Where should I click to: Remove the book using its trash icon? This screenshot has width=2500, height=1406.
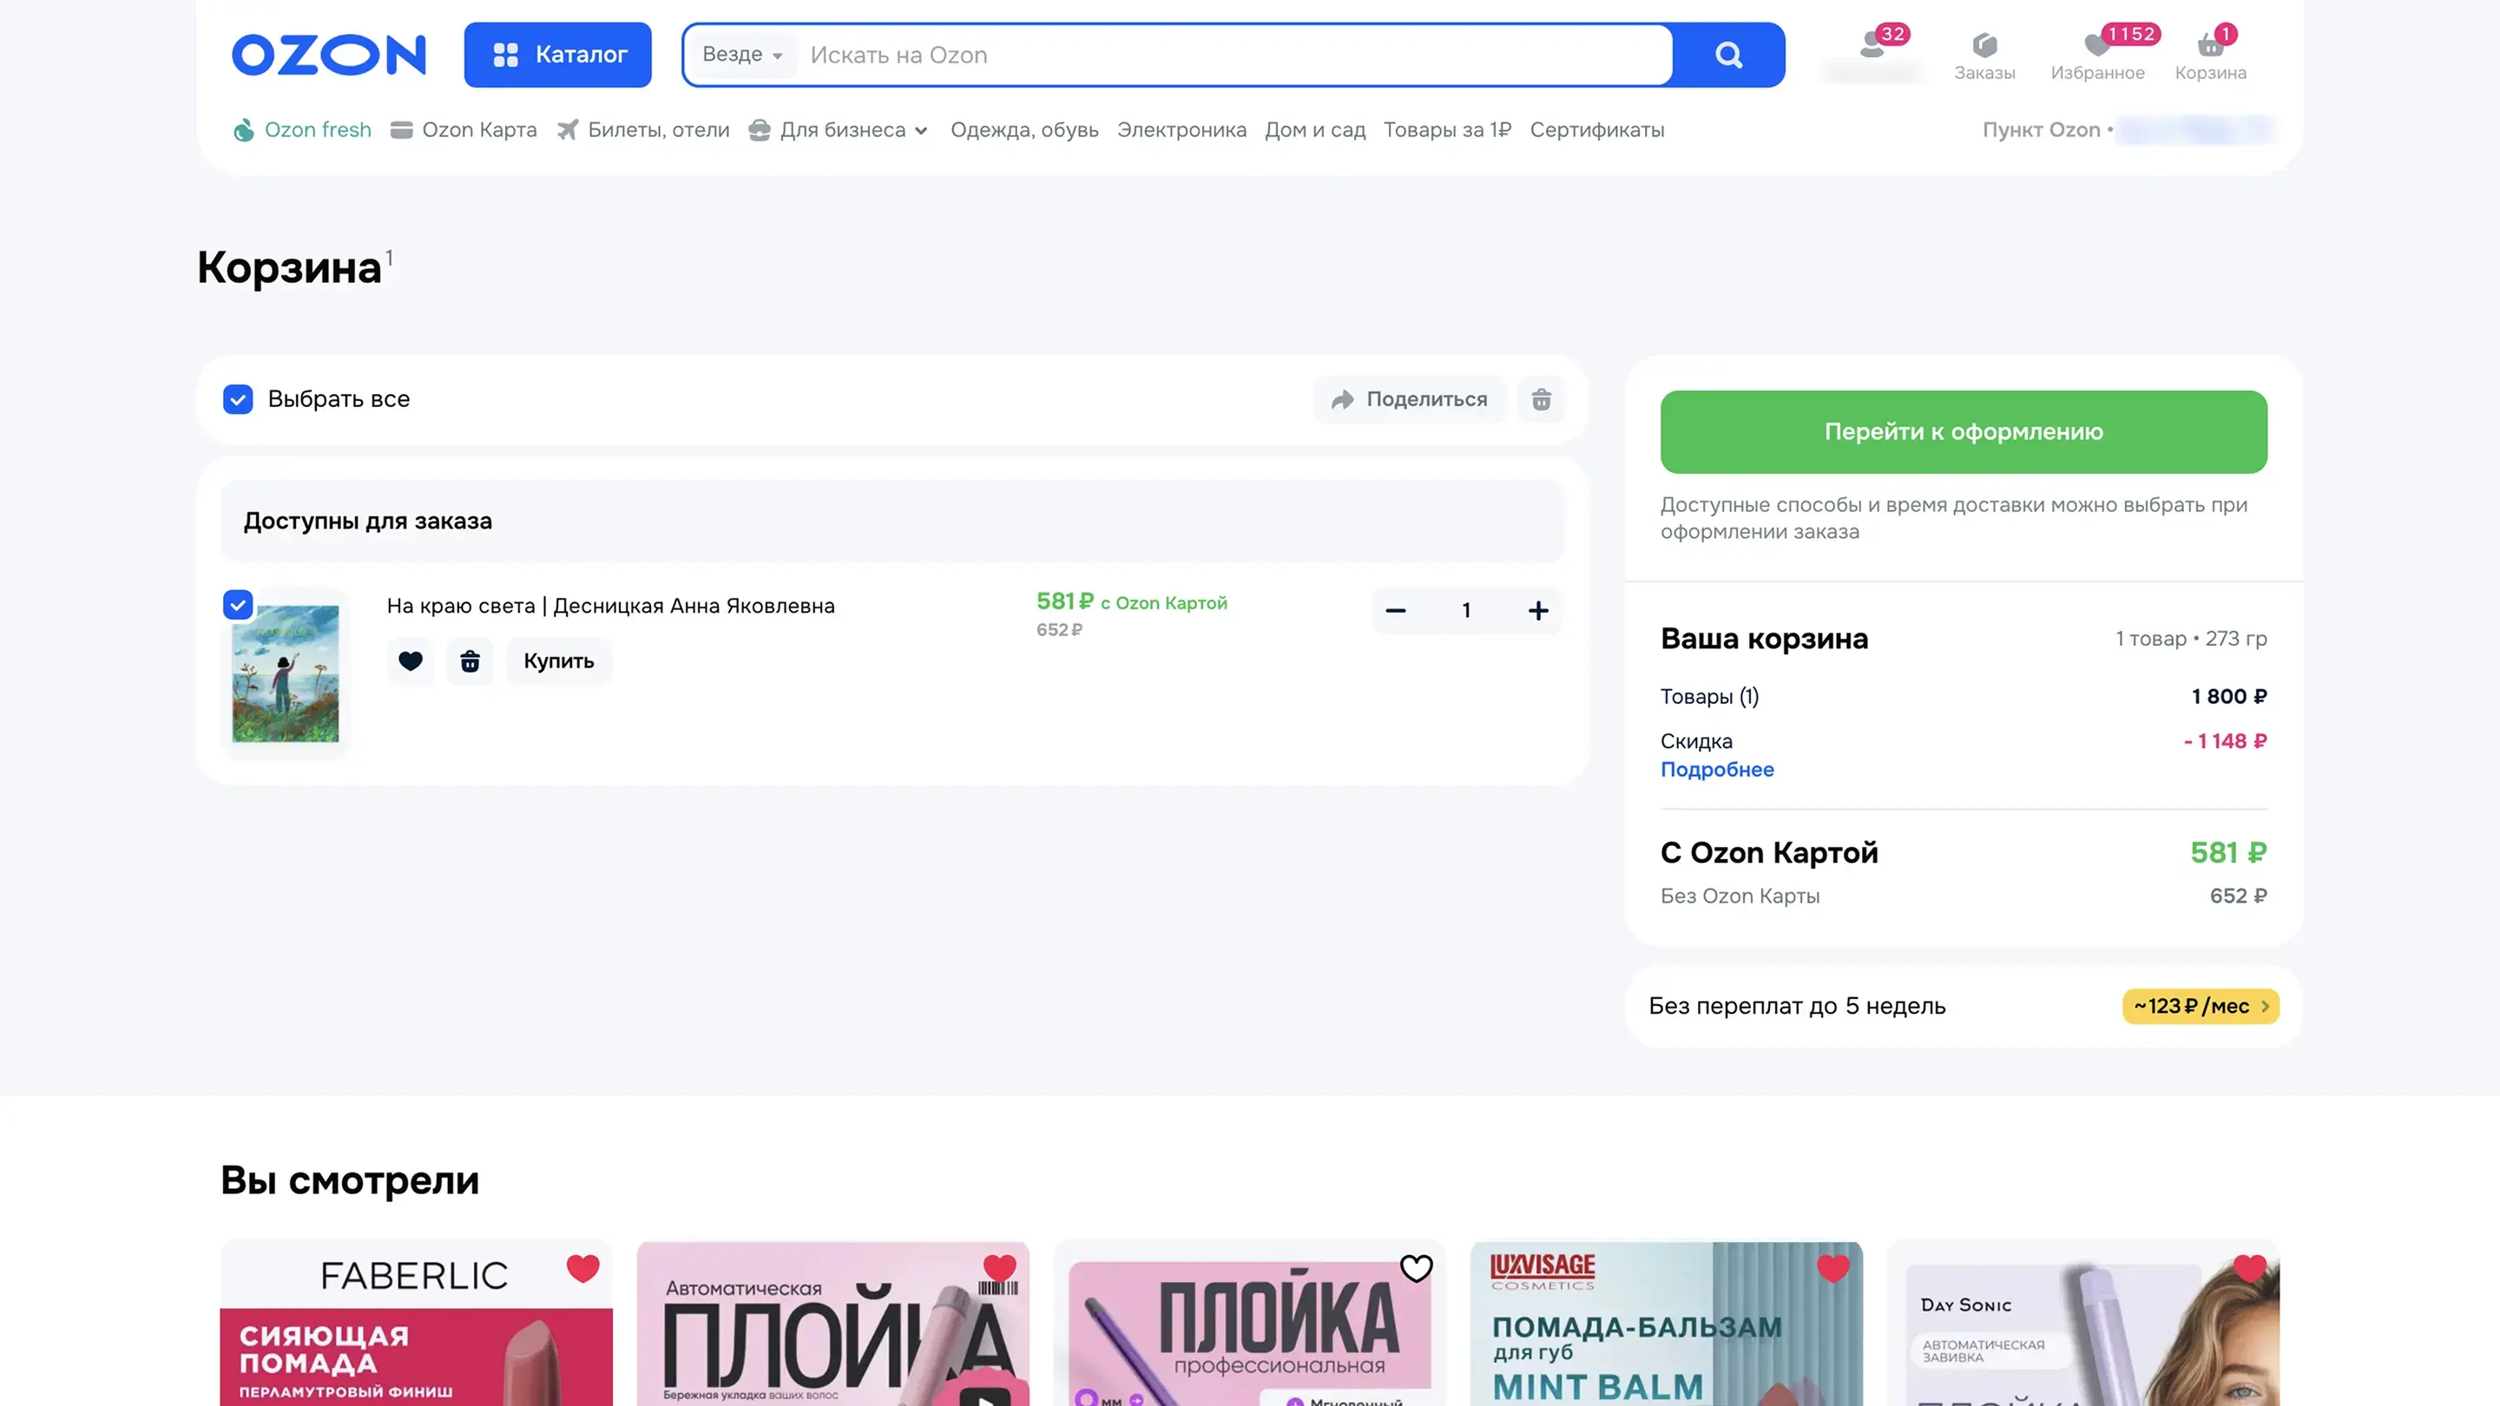pos(470,660)
